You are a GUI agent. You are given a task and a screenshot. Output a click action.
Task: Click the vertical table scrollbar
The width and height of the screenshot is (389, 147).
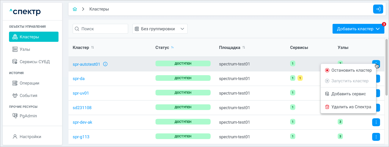387,67
